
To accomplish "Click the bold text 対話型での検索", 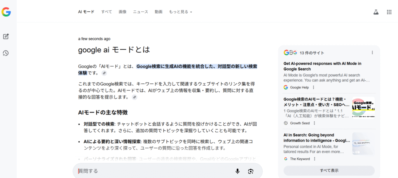I will (99, 124).
